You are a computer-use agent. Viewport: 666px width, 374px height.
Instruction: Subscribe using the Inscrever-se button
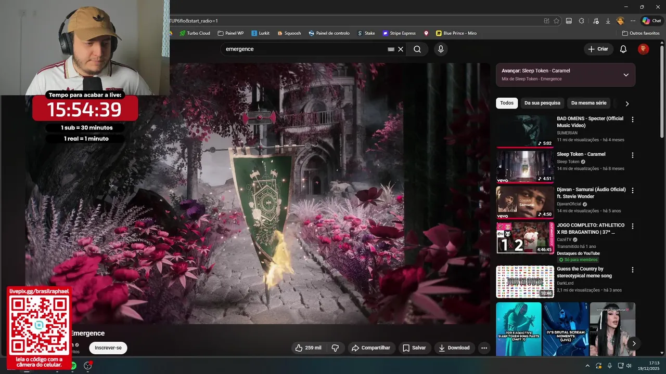point(108,348)
